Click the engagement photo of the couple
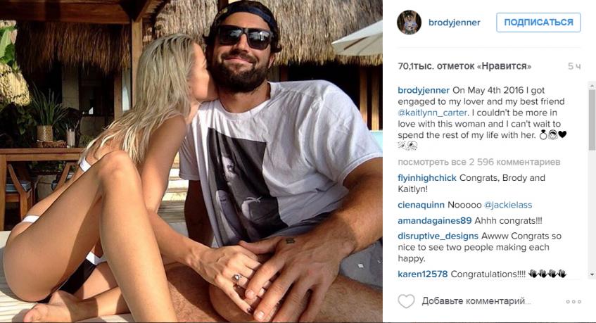Image resolution: width=596 pixels, height=323 pixels. click(191, 162)
